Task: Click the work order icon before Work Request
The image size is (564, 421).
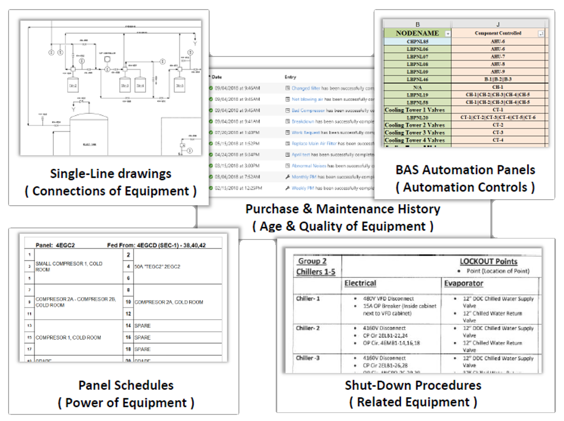Action: pyautogui.click(x=287, y=133)
